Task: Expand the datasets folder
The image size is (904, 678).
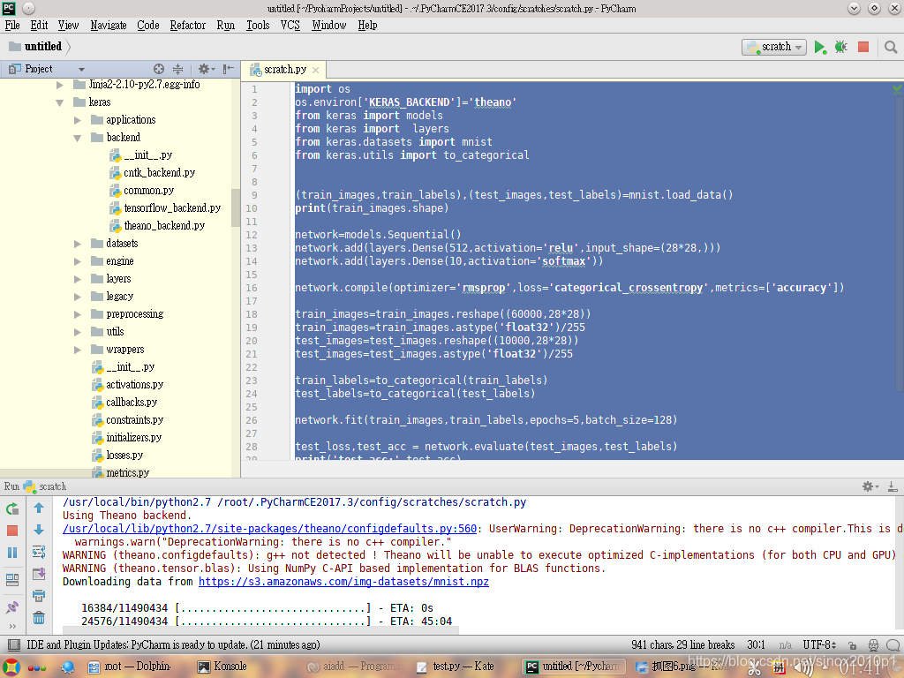Action: 78,244
